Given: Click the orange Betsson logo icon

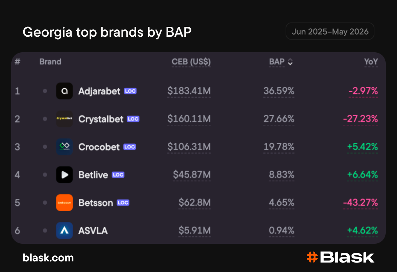Looking at the screenshot, I should pos(64,202).
